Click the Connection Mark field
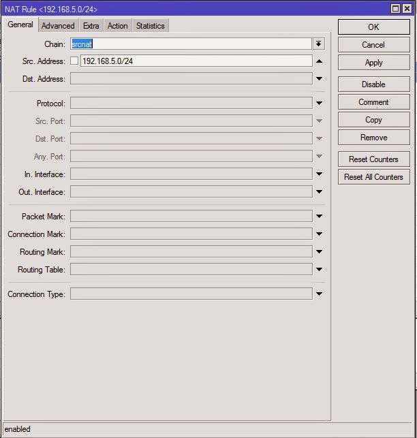This screenshot has width=417, height=438. [191, 234]
